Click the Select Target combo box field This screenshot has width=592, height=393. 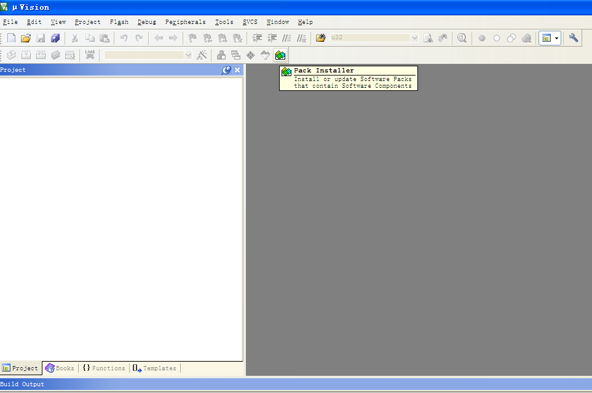click(x=144, y=55)
